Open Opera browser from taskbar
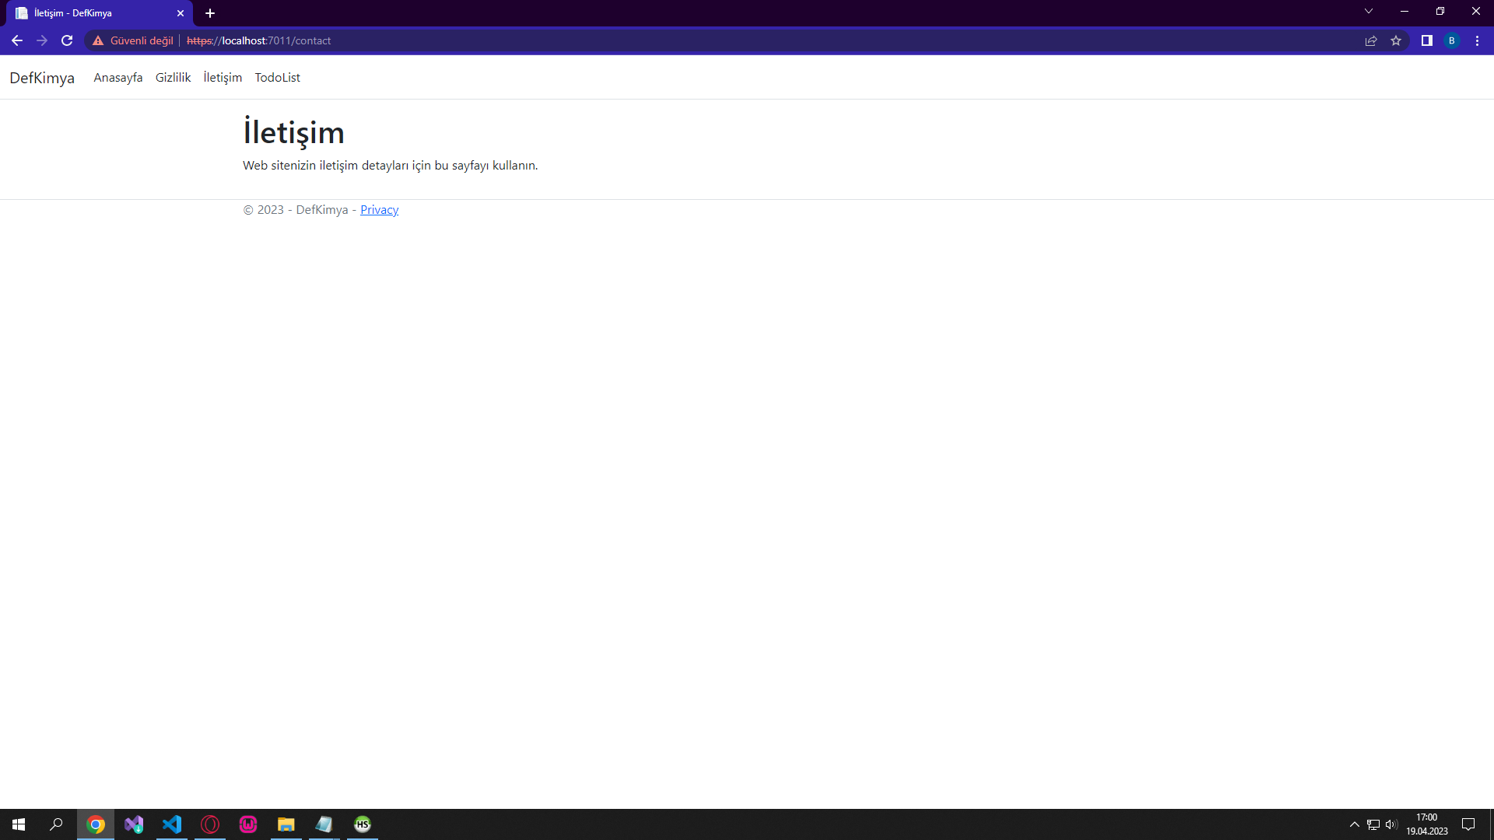Screen dimensions: 1494x840 click(210, 824)
